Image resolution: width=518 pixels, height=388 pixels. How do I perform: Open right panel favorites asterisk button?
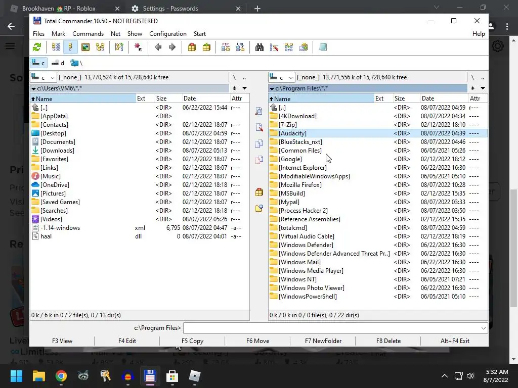tap(472, 88)
